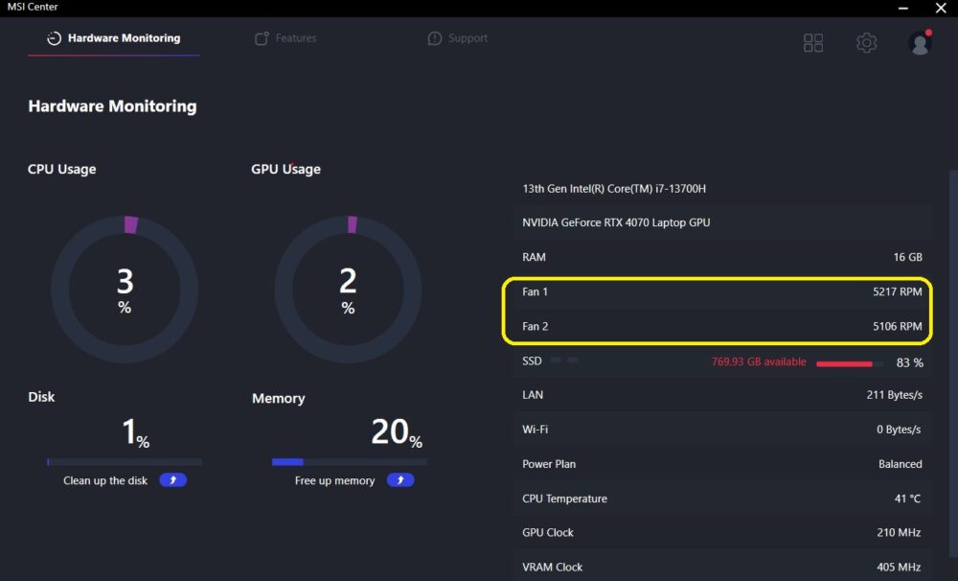Open settings gear icon
958x581 pixels.
pyautogui.click(x=866, y=42)
